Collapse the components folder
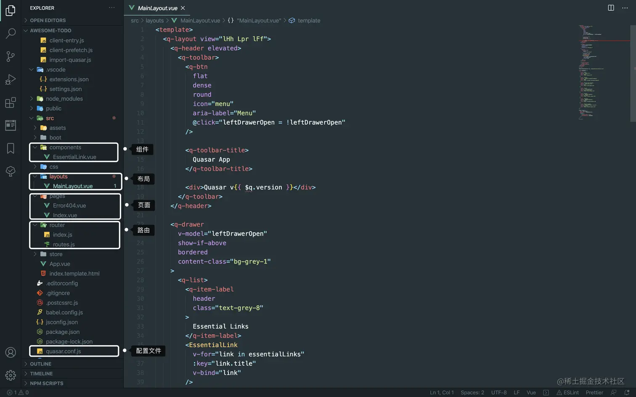Image resolution: width=636 pixels, height=397 pixels. click(x=72, y=147)
